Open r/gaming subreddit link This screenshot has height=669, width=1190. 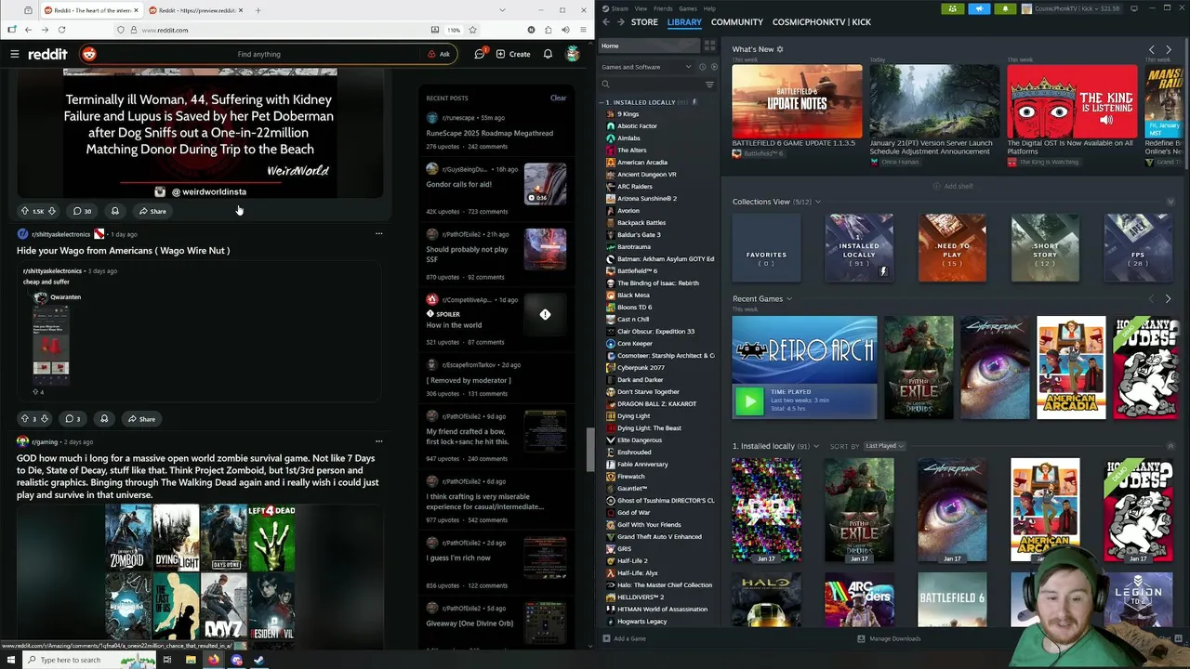(x=45, y=442)
